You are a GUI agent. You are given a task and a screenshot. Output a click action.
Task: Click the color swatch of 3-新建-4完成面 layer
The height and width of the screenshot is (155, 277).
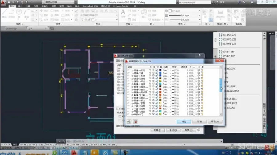coord(161,92)
